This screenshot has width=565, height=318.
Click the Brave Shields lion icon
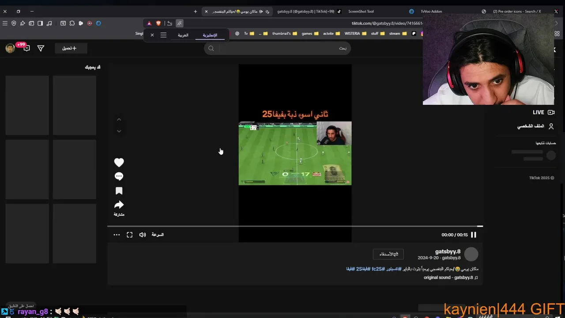(x=158, y=23)
